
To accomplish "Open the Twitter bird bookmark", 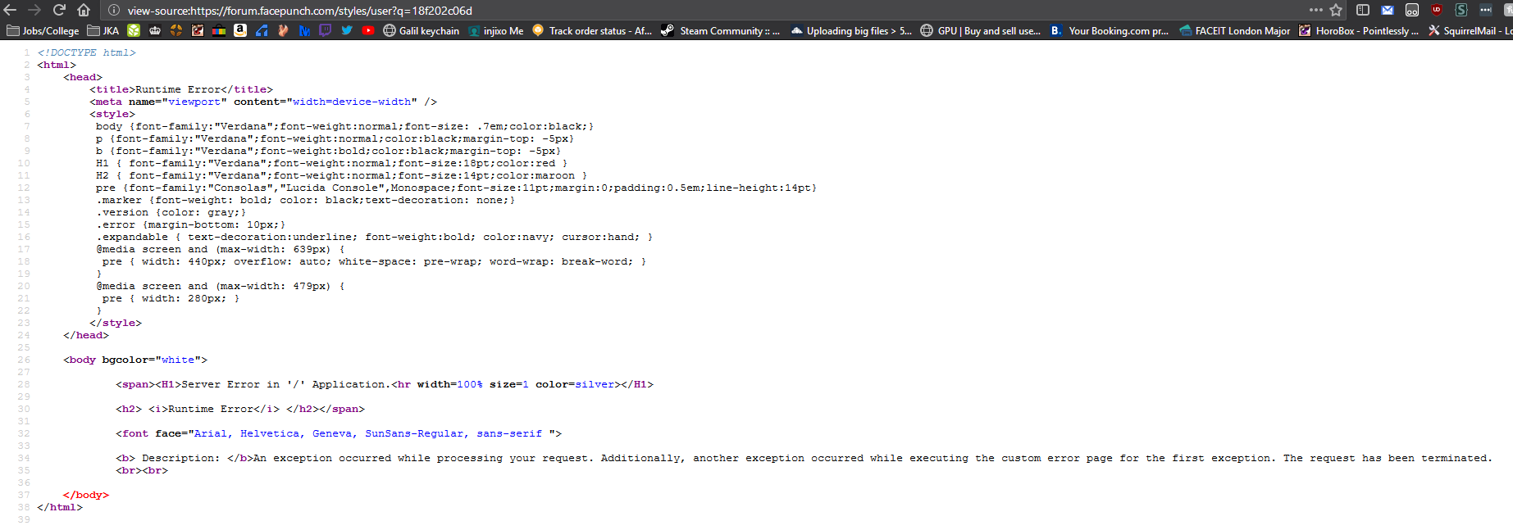I will (x=347, y=30).
